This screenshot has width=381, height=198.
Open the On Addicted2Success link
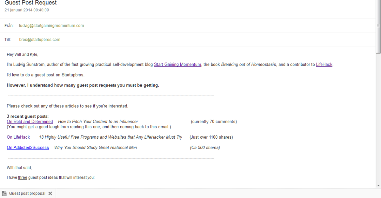[28, 147]
